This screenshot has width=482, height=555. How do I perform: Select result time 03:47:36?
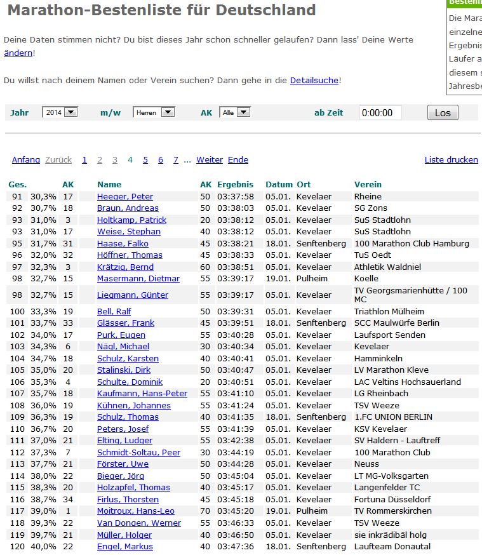[x=236, y=547]
